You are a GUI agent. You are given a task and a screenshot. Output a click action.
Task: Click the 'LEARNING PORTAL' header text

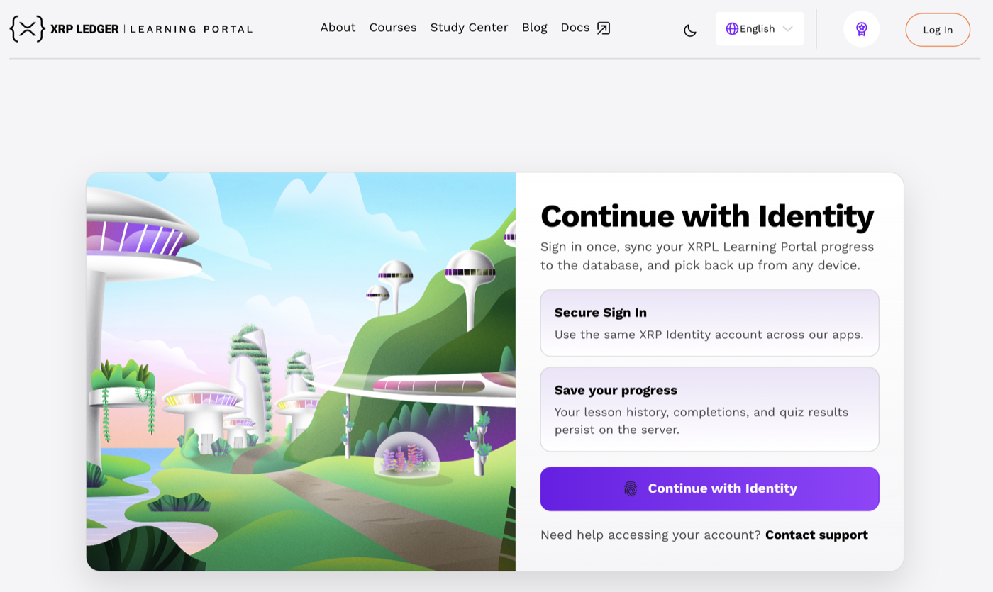(x=192, y=29)
